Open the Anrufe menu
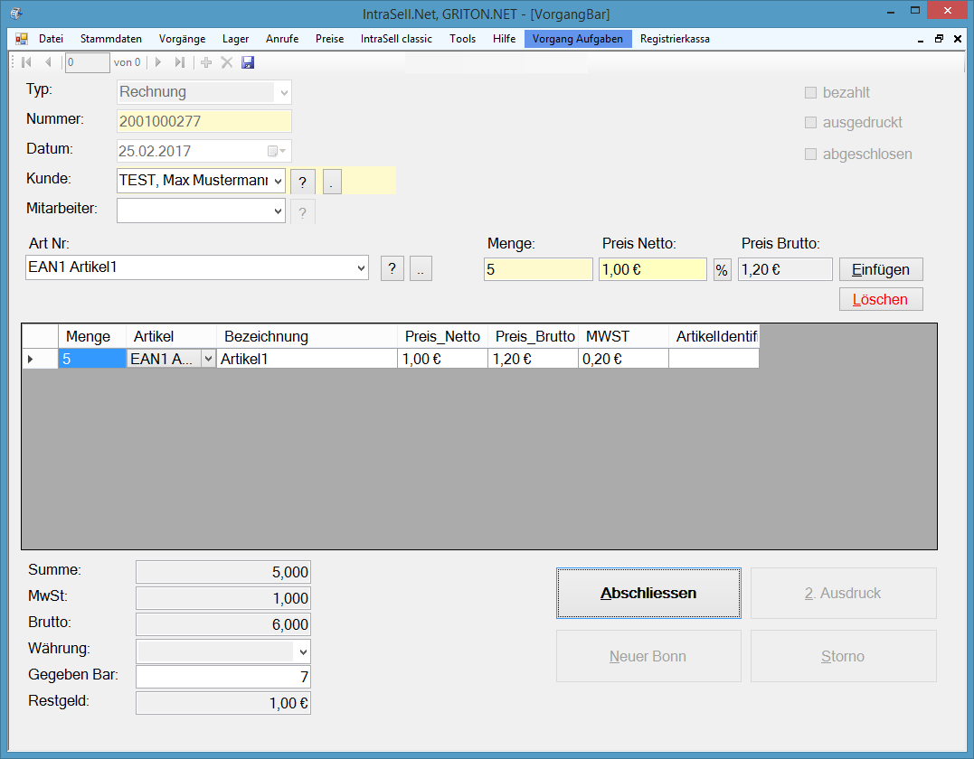 coord(282,39)
